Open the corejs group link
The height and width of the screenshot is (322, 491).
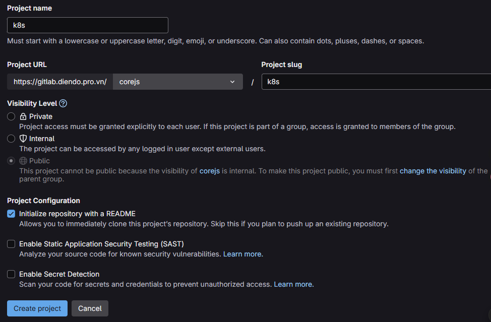(210, 171)
